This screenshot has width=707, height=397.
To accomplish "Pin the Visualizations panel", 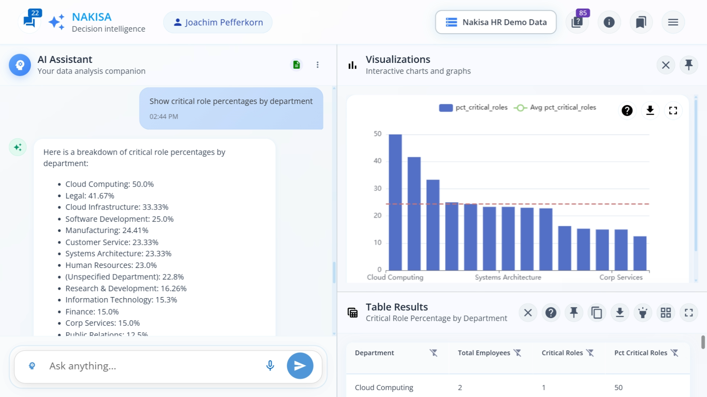I will [689, 65].
